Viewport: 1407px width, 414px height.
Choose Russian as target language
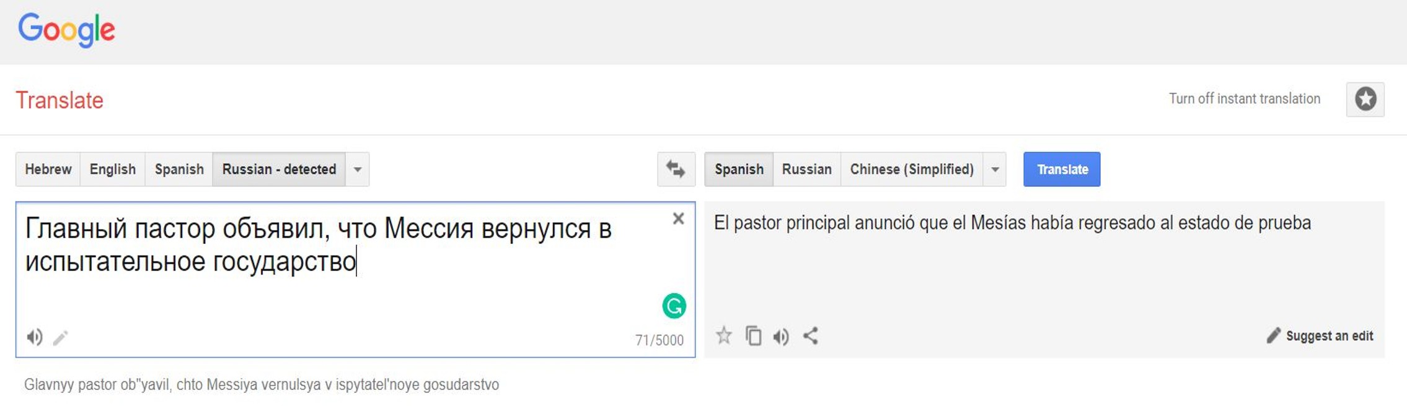pyautogui.click(x=806, y=170)
